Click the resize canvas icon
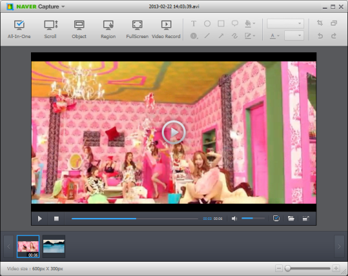This screenshot has width=348, height=276. [x=334, y=23]
